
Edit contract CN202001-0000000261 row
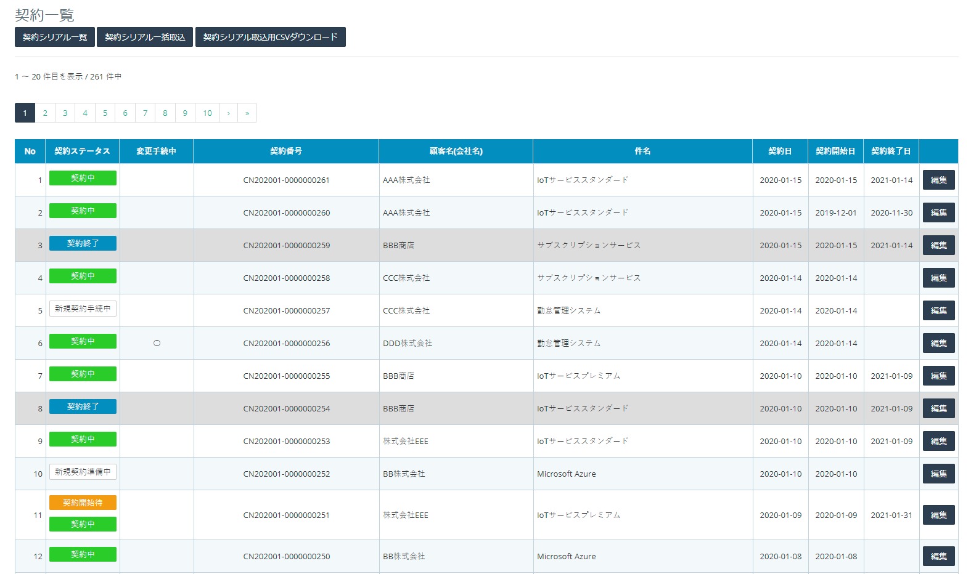click(938, 180)
